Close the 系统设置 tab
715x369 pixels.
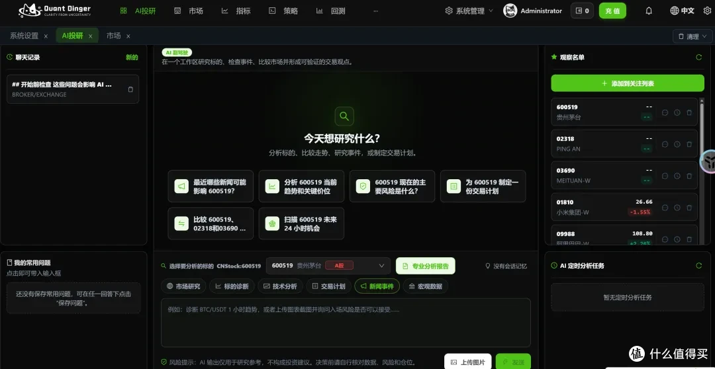[46, 36]
